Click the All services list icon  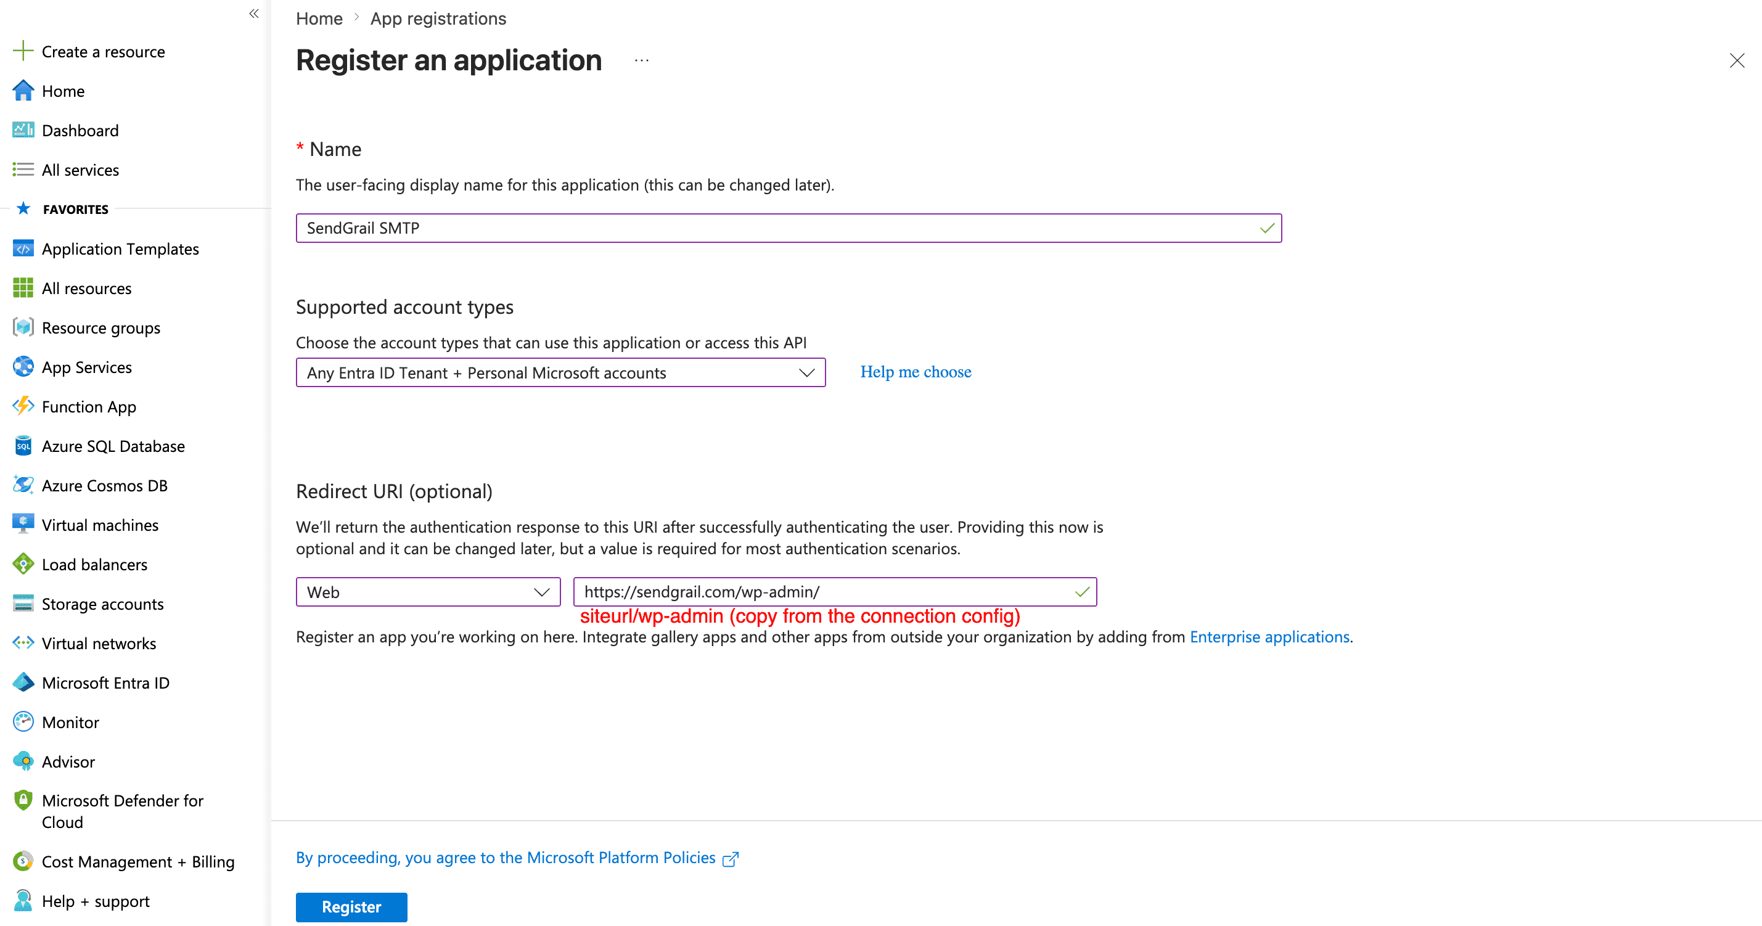pos(23,169)
